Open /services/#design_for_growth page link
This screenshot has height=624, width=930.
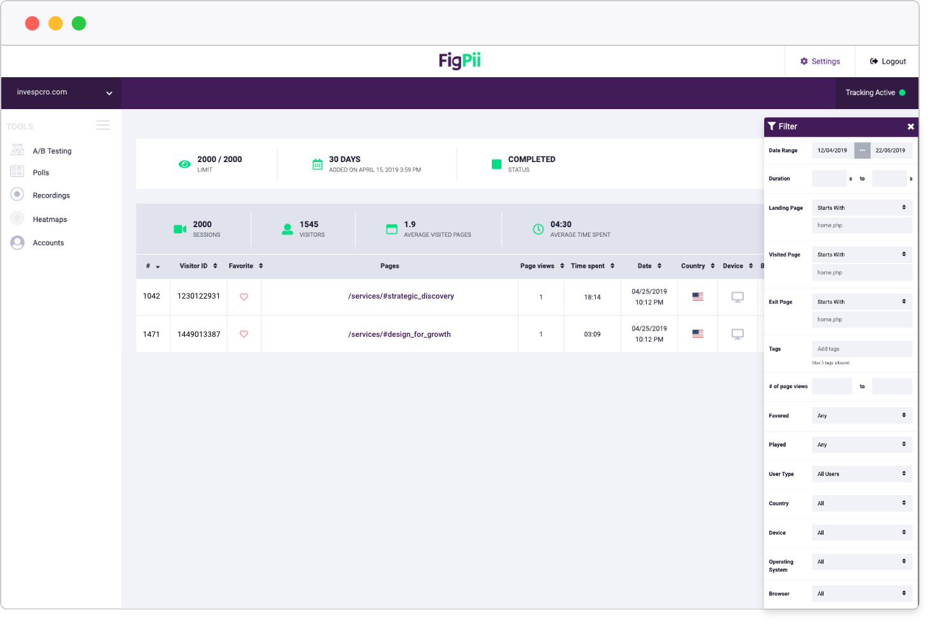click(x=399, y=334)
